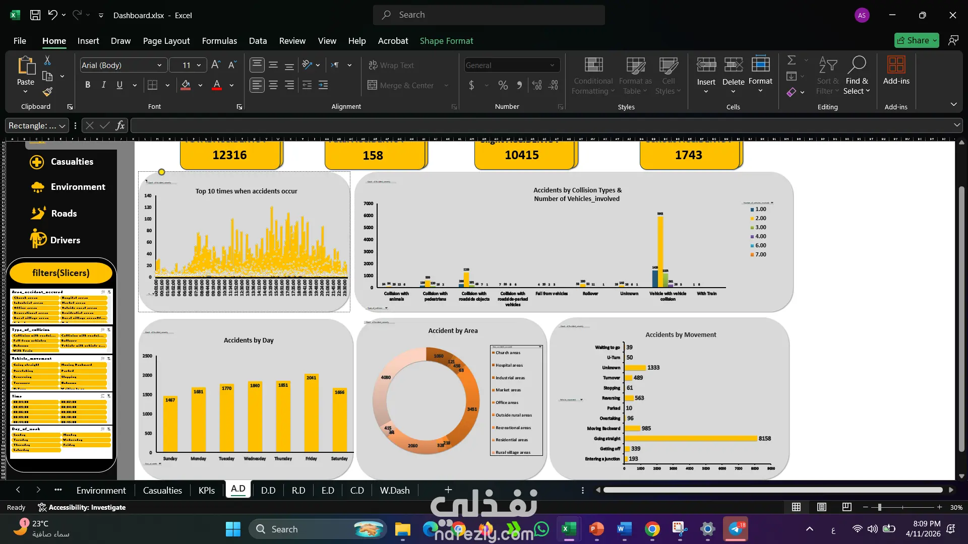This screenshot has height=544, width=968.
Task: Toggle Italic formatting
Action: point(104,85)
